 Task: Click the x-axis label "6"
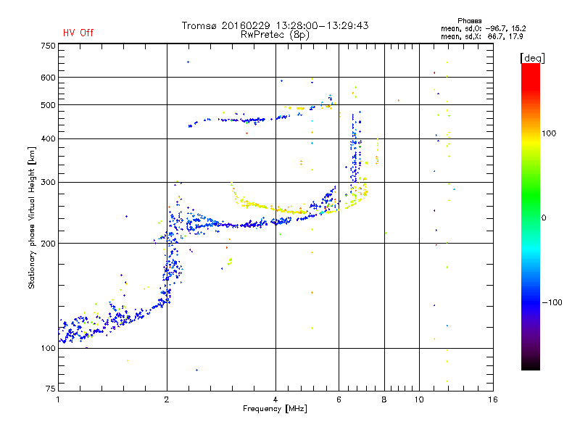coord(339,399)
